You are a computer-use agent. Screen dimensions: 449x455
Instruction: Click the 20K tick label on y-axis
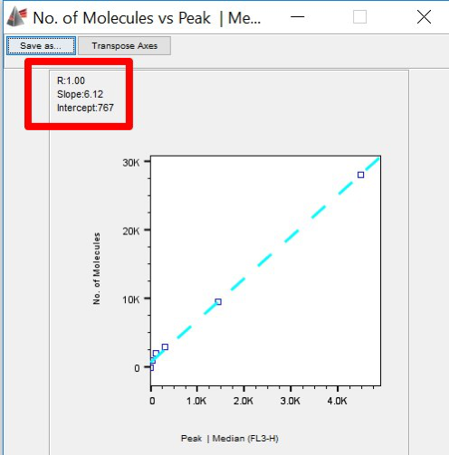[x=131, y=232]
